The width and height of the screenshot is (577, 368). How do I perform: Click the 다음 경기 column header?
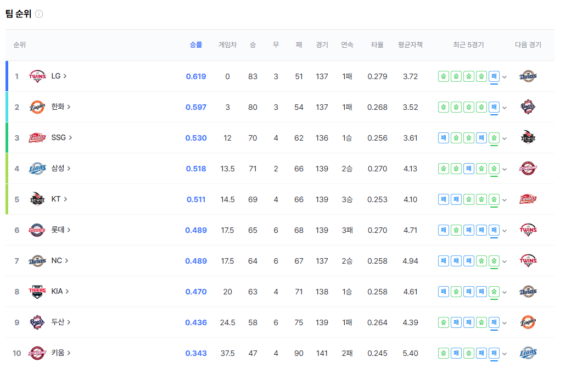pos(528,45)
